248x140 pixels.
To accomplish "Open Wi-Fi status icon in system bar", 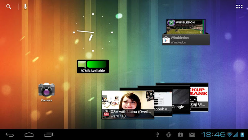I will [x=230, y=135].
